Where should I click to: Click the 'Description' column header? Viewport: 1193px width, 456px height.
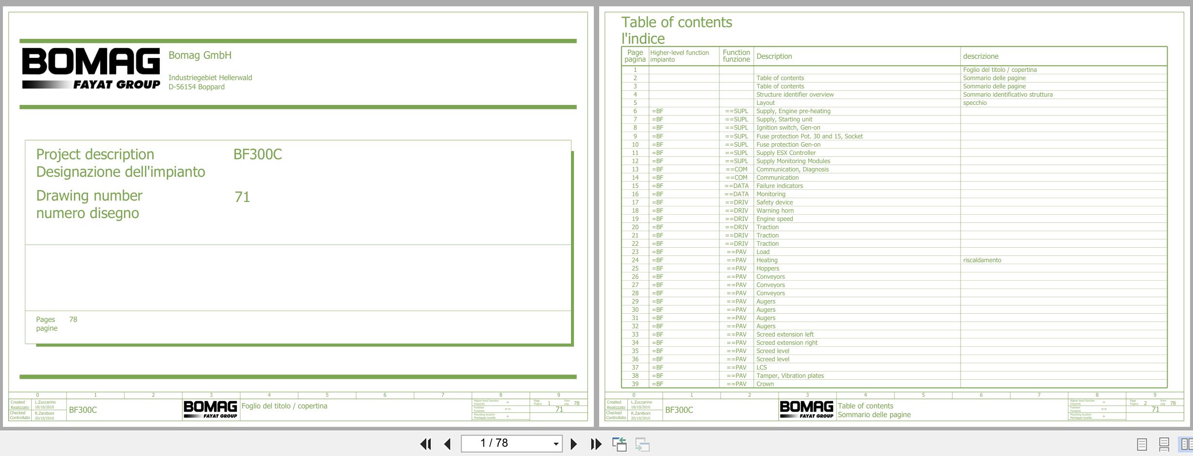[x=774, y=56]
